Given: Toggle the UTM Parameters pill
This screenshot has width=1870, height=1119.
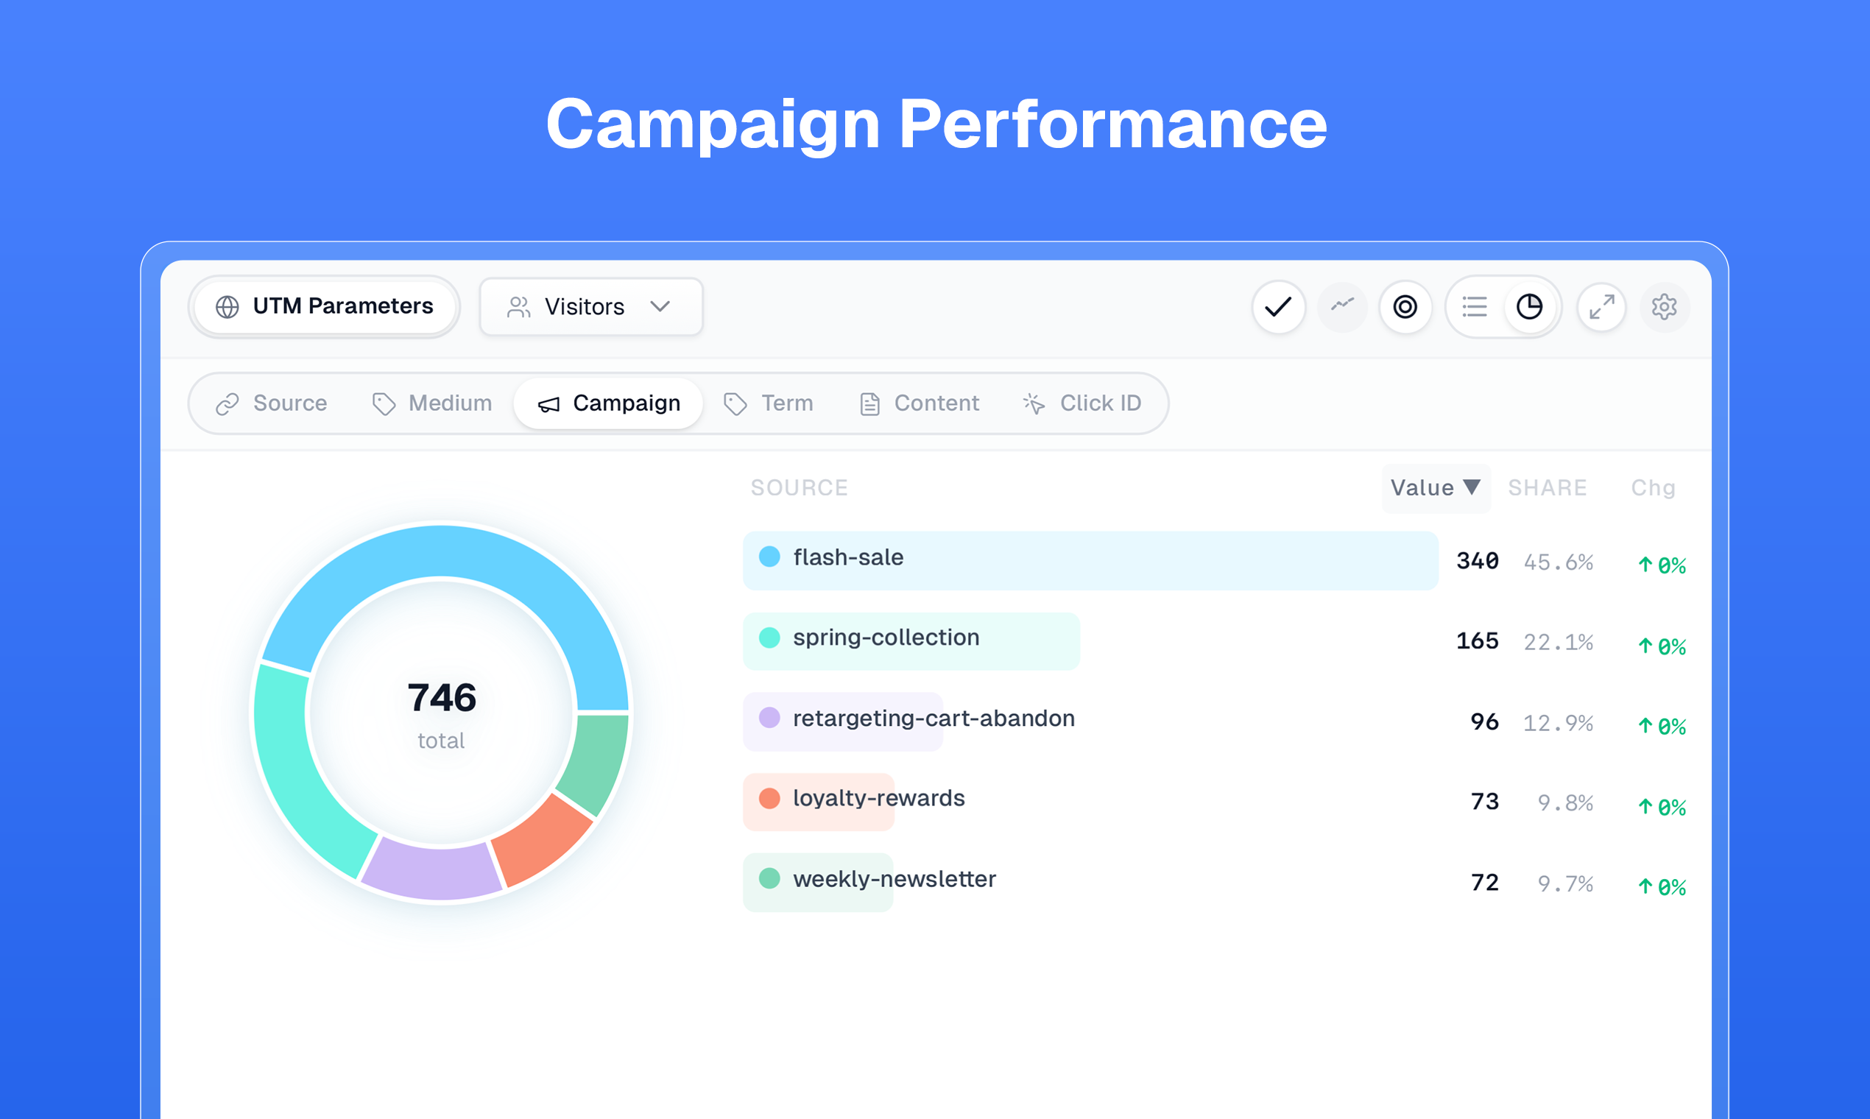Looking at the screenshot, I should 325,307.
